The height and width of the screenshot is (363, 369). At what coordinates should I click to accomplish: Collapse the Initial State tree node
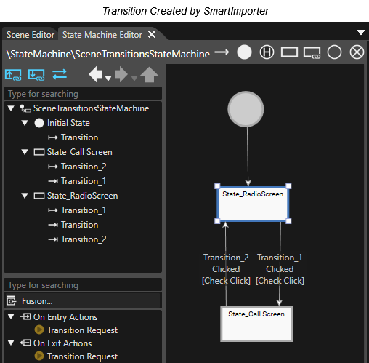click(25, 123)
